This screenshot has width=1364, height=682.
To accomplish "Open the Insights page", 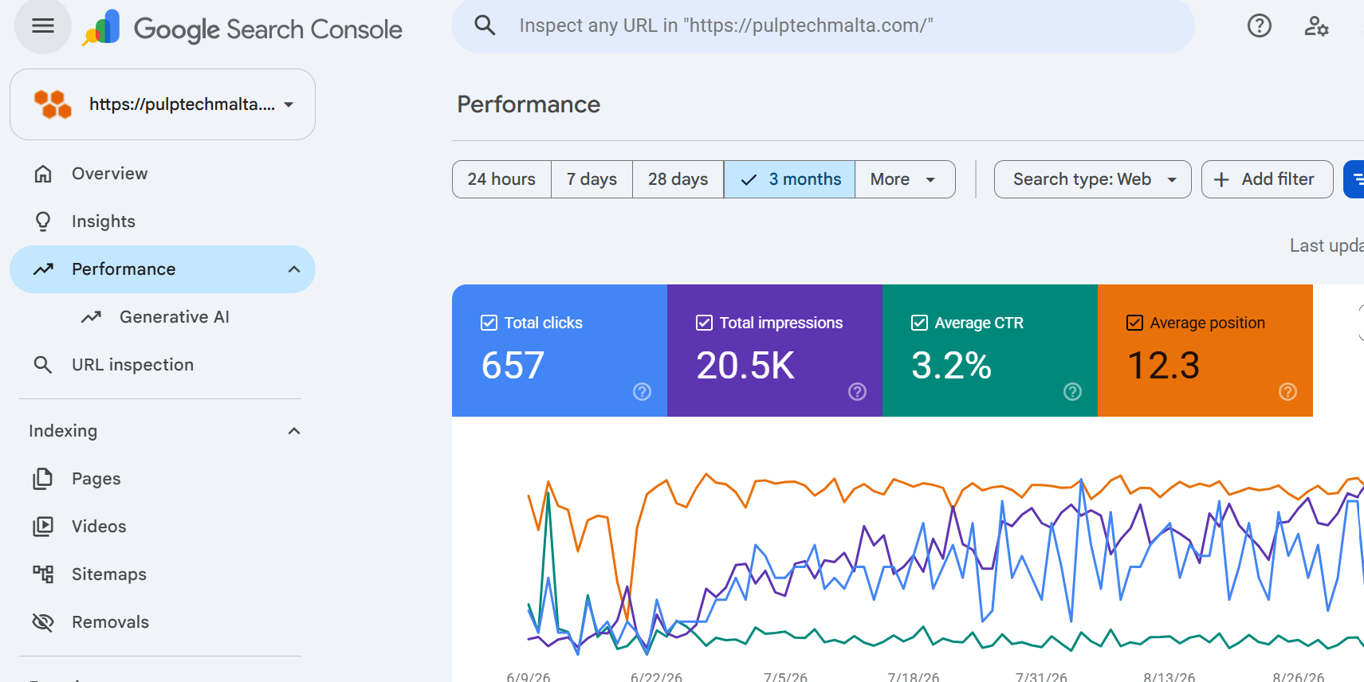I will (163, 221).
